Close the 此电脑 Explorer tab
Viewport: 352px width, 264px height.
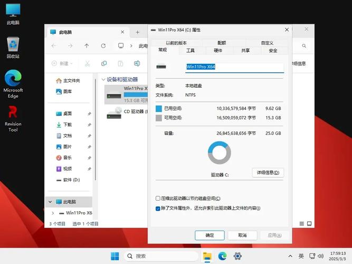click(122, 32)
